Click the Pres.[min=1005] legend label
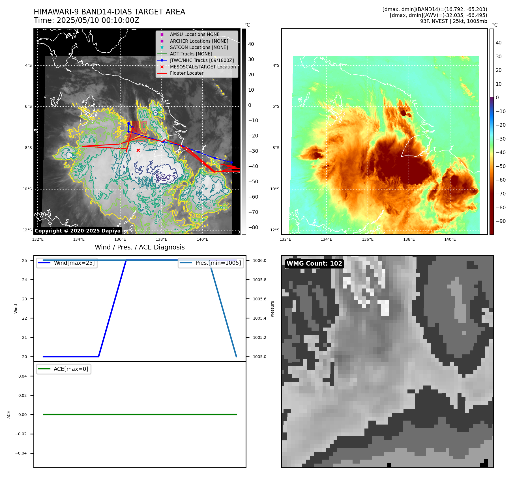This screenshot has height=478, width=513. (x=218, y=263)
